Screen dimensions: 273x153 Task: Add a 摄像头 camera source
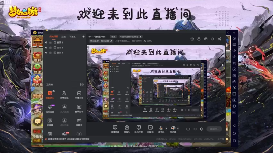click(127, 129)
